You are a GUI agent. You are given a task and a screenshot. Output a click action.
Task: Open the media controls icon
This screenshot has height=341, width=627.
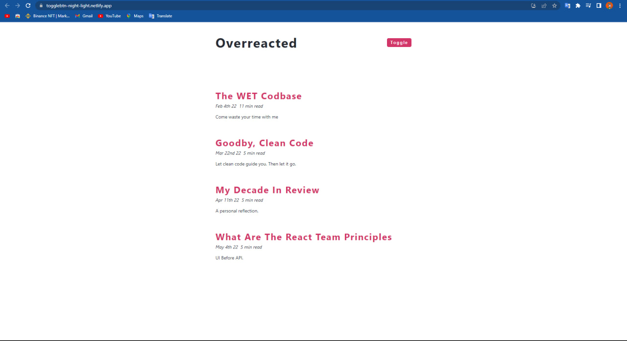pyautogui.click(x=588, y=5)
